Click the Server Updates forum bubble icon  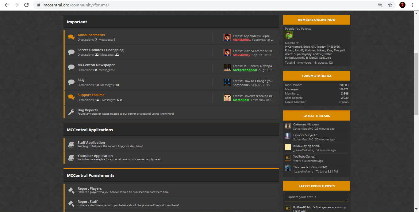point(71,52)
